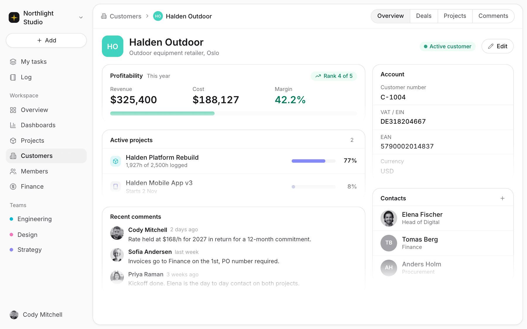Click the Halden Platform Rebuild cube icon
This screenshot has width=527, height=329.
pyautogui.click(x=116, y=161)
